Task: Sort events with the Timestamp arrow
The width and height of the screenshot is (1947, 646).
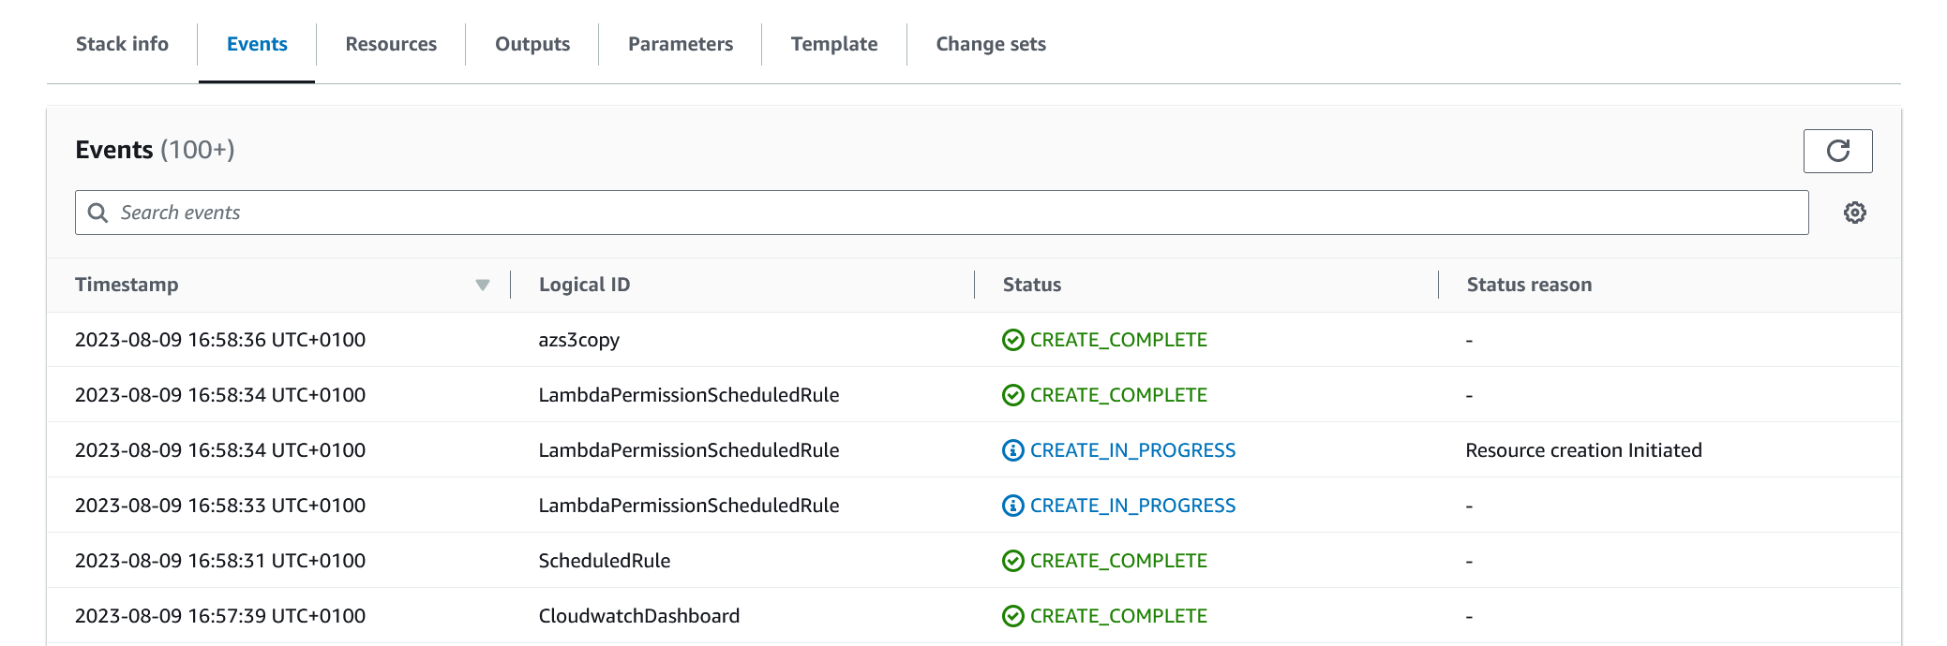Action: (483, 285)
